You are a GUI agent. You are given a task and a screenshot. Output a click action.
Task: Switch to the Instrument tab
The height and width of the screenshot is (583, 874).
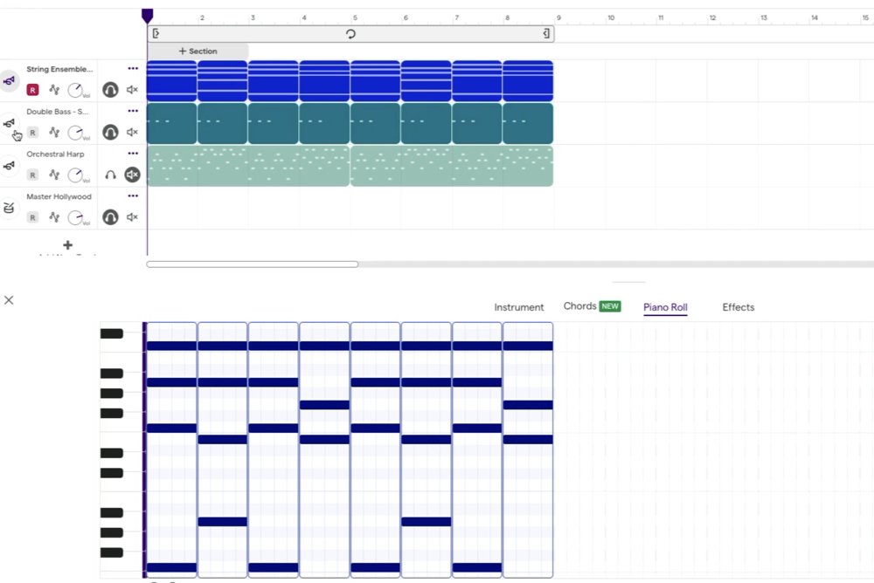point(519,307)
